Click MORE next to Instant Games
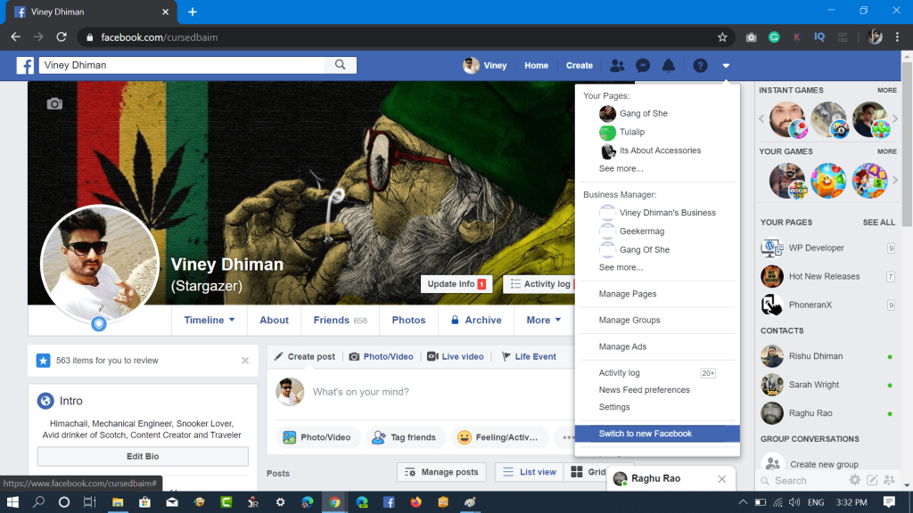Screen dimensions: 913x513 [x=887, y=90]
